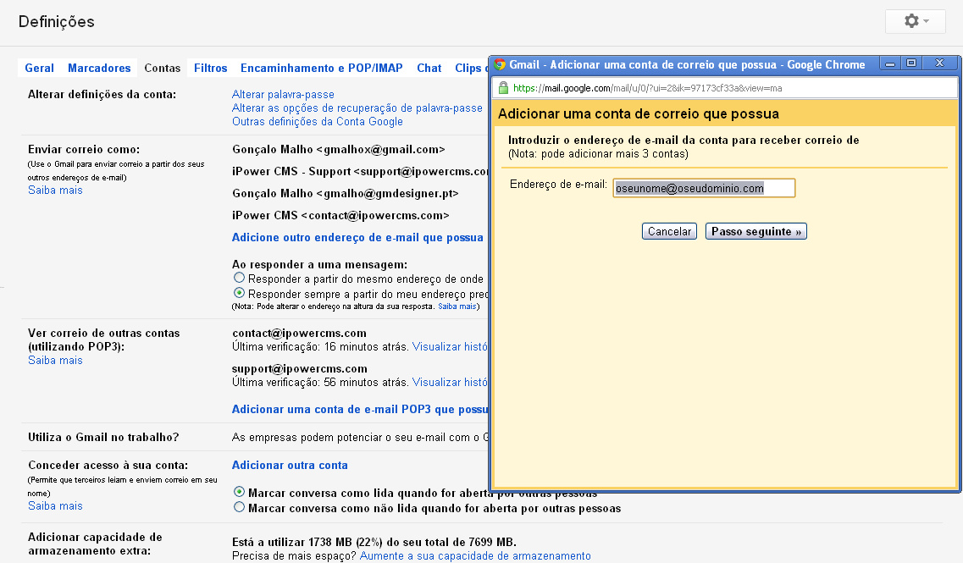Click Saiba mais in the reply note
This screenshot has height=563, width=963.
[x=457, y=306]
